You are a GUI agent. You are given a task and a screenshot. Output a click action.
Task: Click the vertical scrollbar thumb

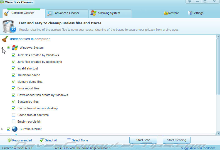point(218,67)
